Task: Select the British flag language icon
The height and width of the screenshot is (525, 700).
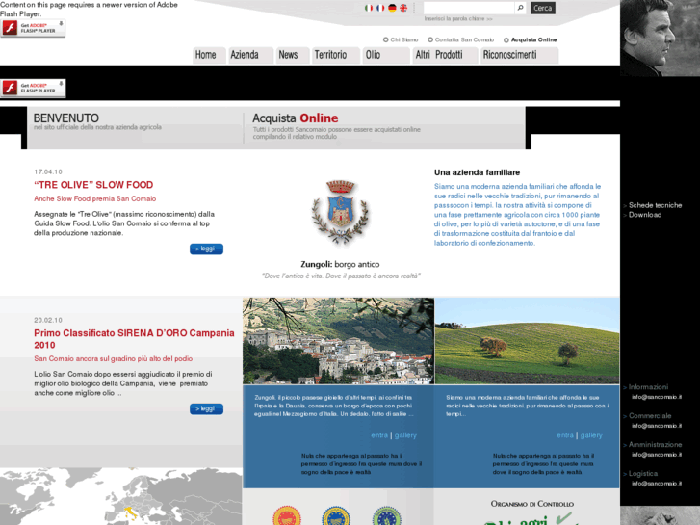Action: click(x=403, y=8)
